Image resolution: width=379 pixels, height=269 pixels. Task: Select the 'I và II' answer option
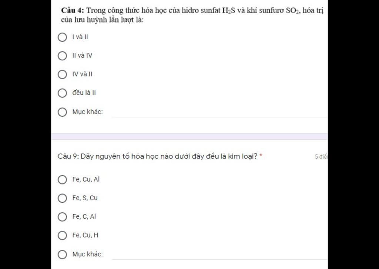click(62, 37)
